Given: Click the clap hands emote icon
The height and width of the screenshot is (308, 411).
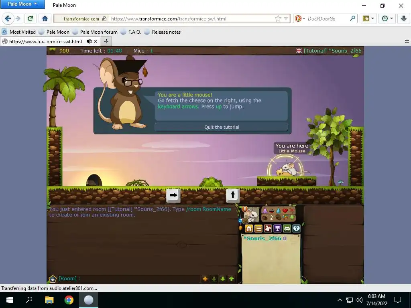Looking at the screenshot, I should click(x=265, y=217).
